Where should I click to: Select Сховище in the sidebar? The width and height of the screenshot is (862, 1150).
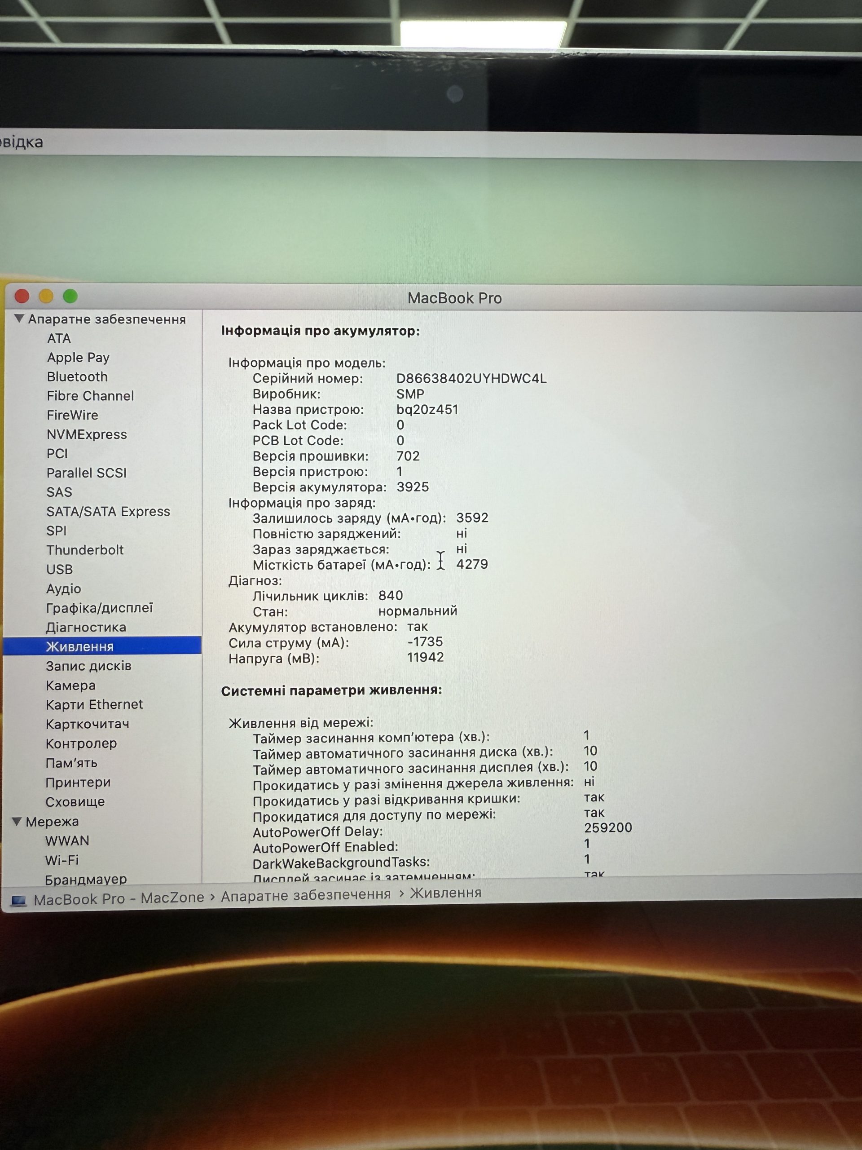(75, 802)
